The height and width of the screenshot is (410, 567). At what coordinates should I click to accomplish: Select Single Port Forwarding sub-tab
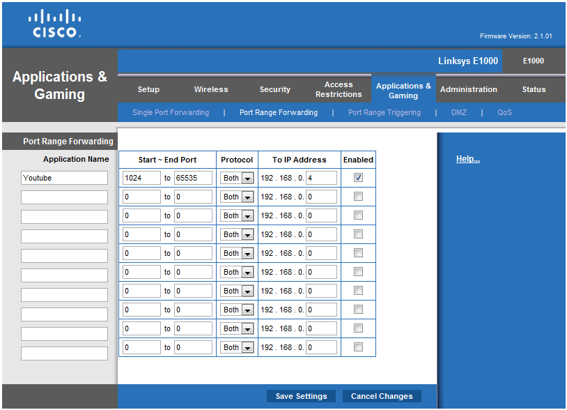[171, 112]
